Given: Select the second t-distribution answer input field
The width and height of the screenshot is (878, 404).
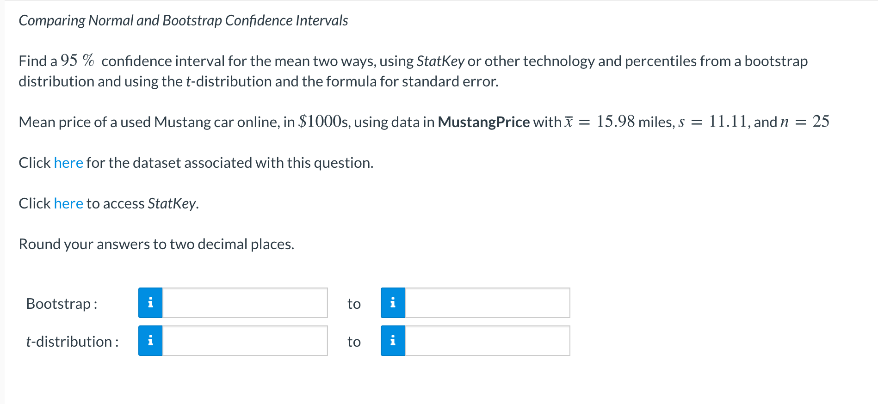Looking at the screenshot, I should pos(487,341).
